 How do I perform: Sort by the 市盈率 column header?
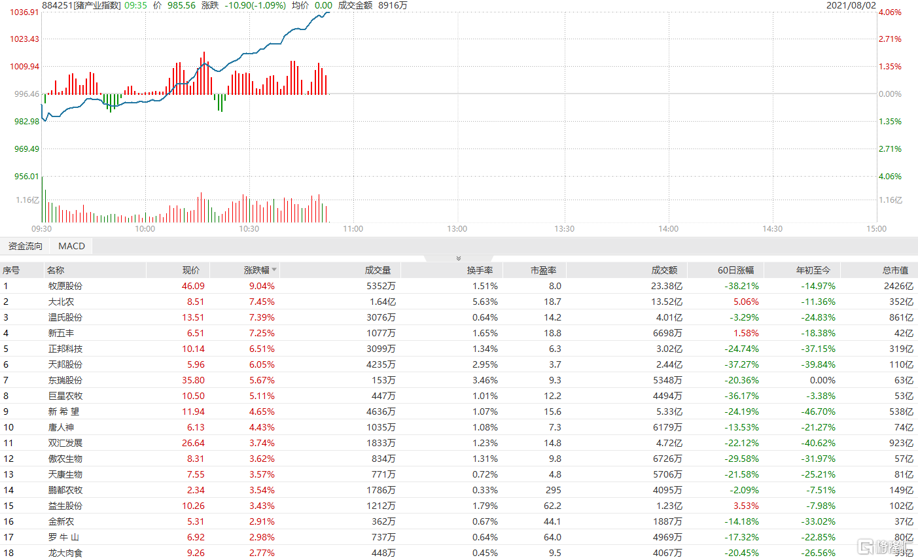[543, 270]
